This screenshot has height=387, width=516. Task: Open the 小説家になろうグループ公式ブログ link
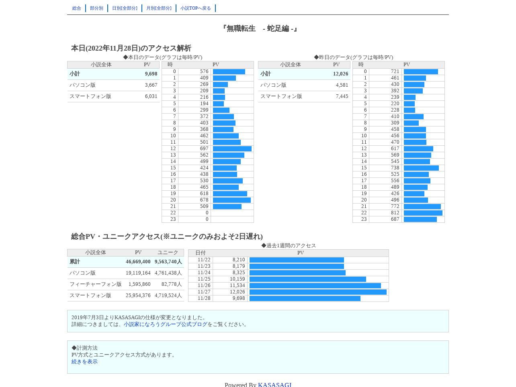pos(166,324)
